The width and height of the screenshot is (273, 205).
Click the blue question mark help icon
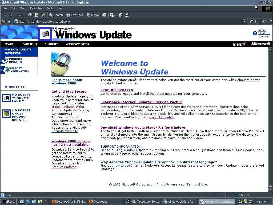coord(255,33)
